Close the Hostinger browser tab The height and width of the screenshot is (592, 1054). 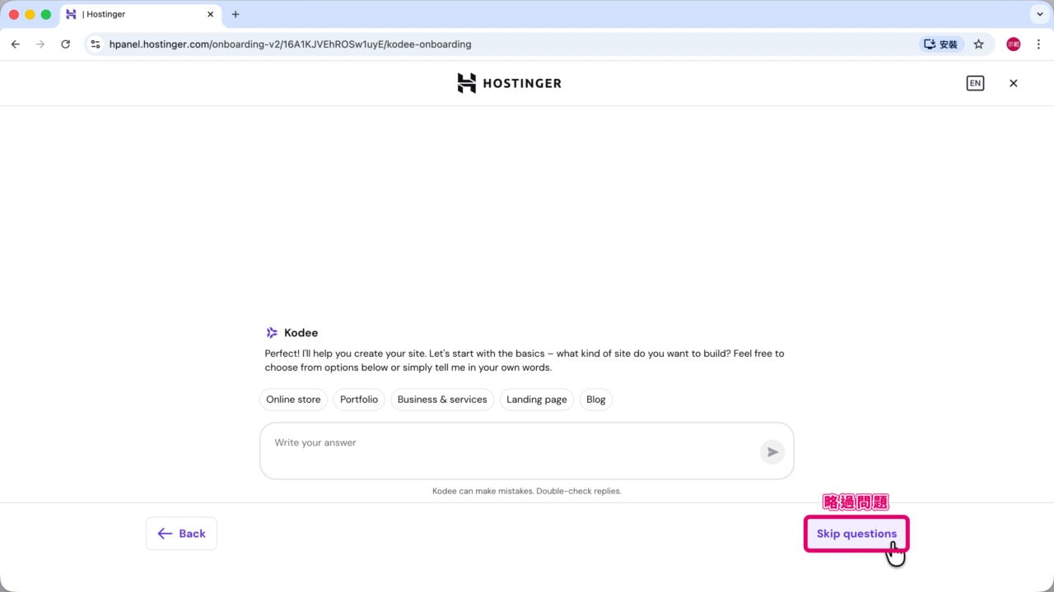[210, 14]
